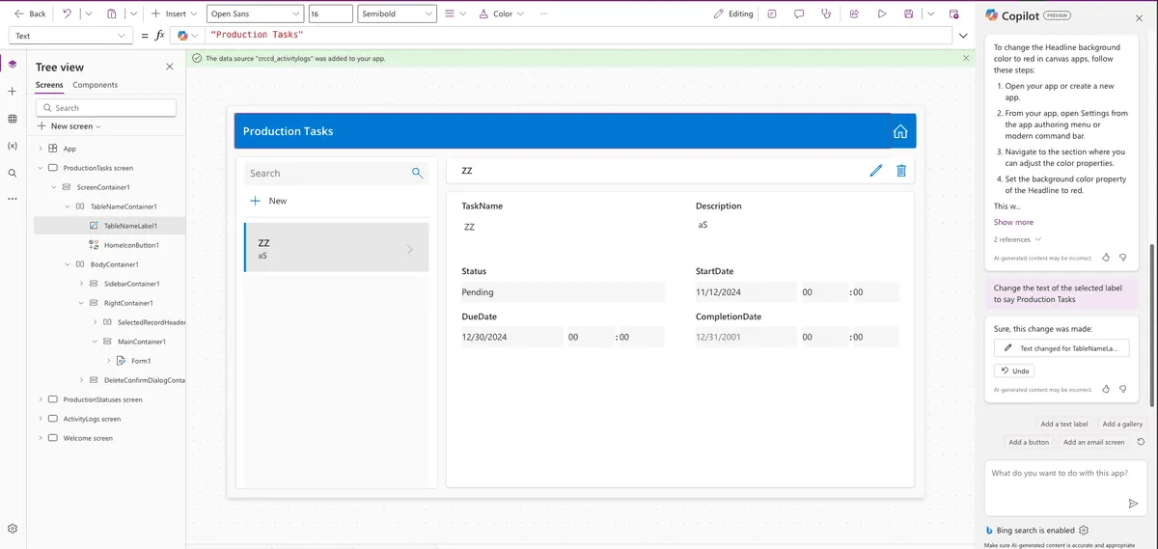The image size is (1158, 549).
Task: Switch to the Components tab in Tree view
Action: [x=95, y=85]
